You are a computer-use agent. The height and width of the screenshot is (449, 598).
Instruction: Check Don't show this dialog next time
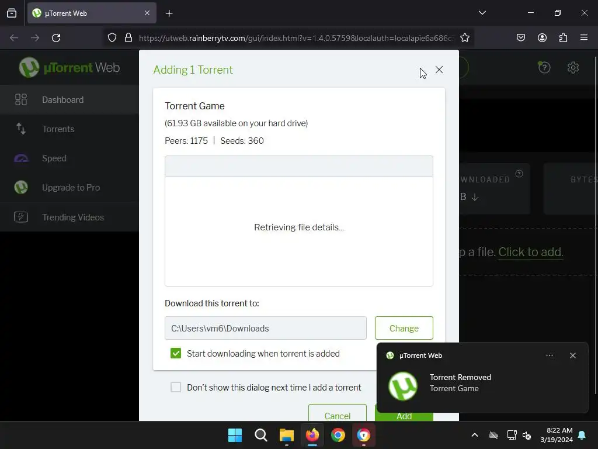[176, 387]
